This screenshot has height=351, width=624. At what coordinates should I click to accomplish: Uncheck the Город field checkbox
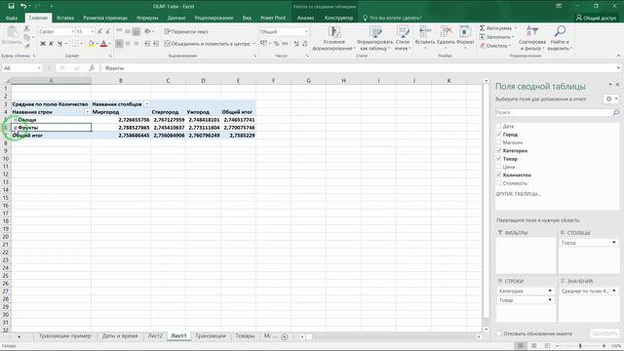point(498,135)
